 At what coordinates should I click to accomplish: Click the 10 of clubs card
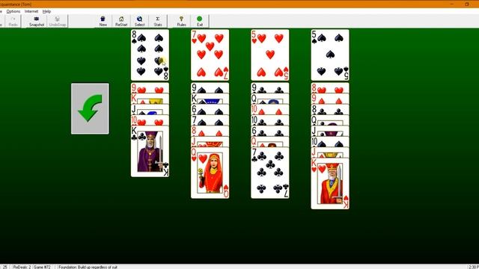point(269,120)
